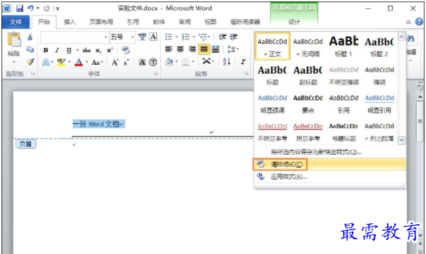The height and width of the screenshot is (254, 426).
Task: Switch to the 设计 Design tab
Action: [294, 22]
